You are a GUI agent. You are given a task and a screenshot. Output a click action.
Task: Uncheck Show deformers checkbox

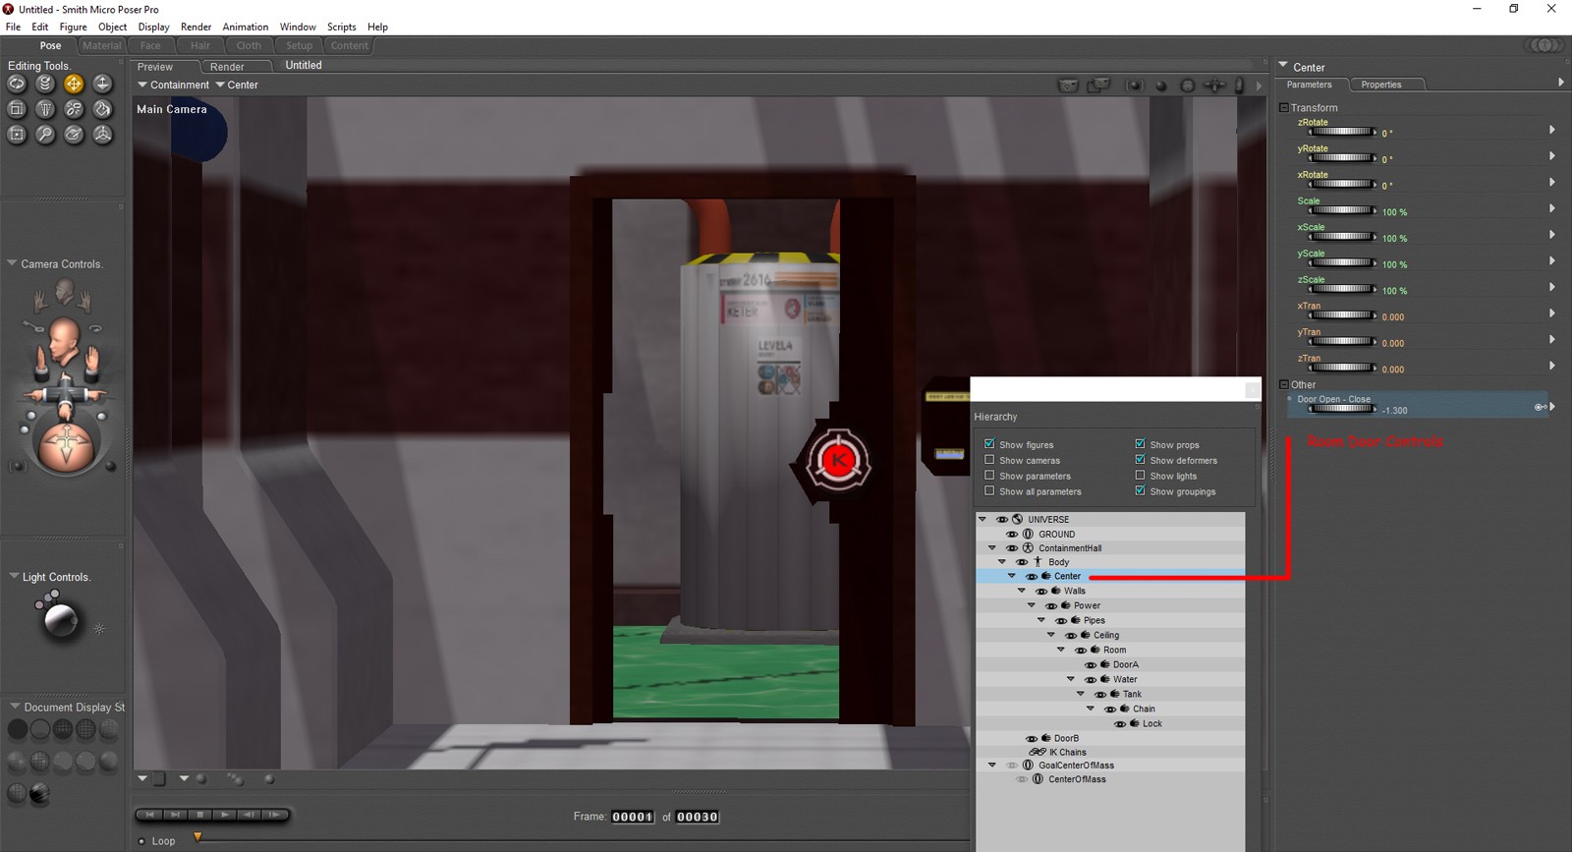tap(1140, 460)
